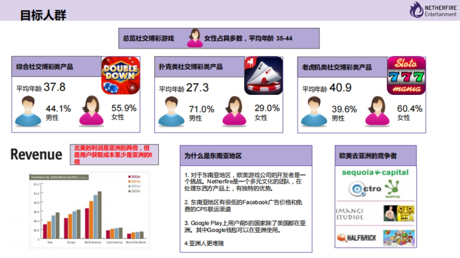Click the male avatar beside 44.1%
Image resolution: width=460 pixels, height=258 pixels.
point(28,111)
